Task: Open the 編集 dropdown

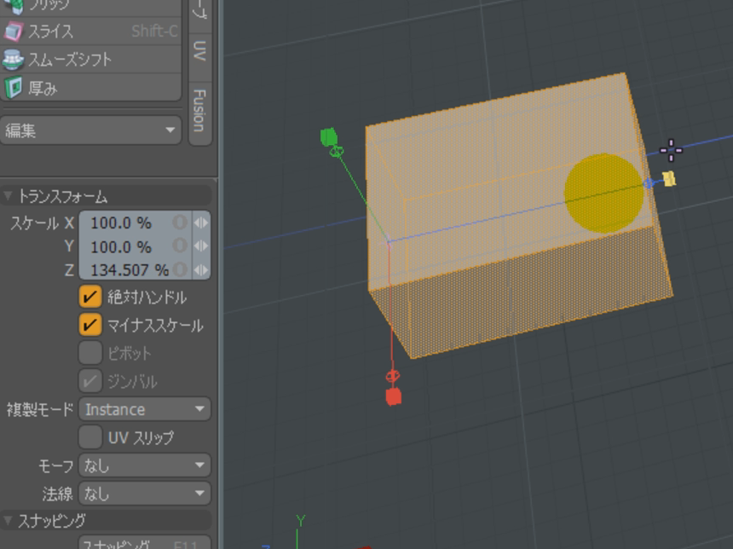Action: [90, 130]
